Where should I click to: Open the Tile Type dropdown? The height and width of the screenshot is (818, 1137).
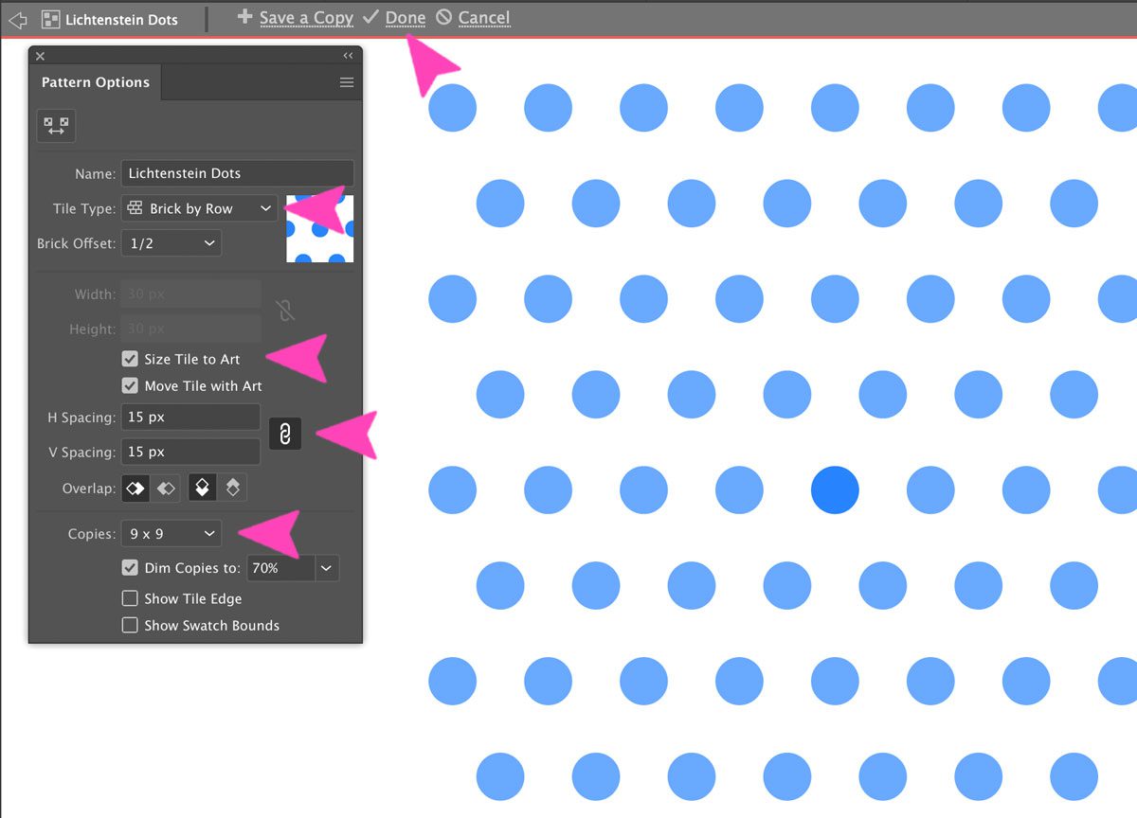(x=198, y=208)
